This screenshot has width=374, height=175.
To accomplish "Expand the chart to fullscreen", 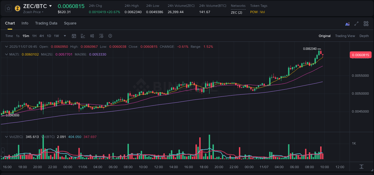I will [x=356, y=24].
